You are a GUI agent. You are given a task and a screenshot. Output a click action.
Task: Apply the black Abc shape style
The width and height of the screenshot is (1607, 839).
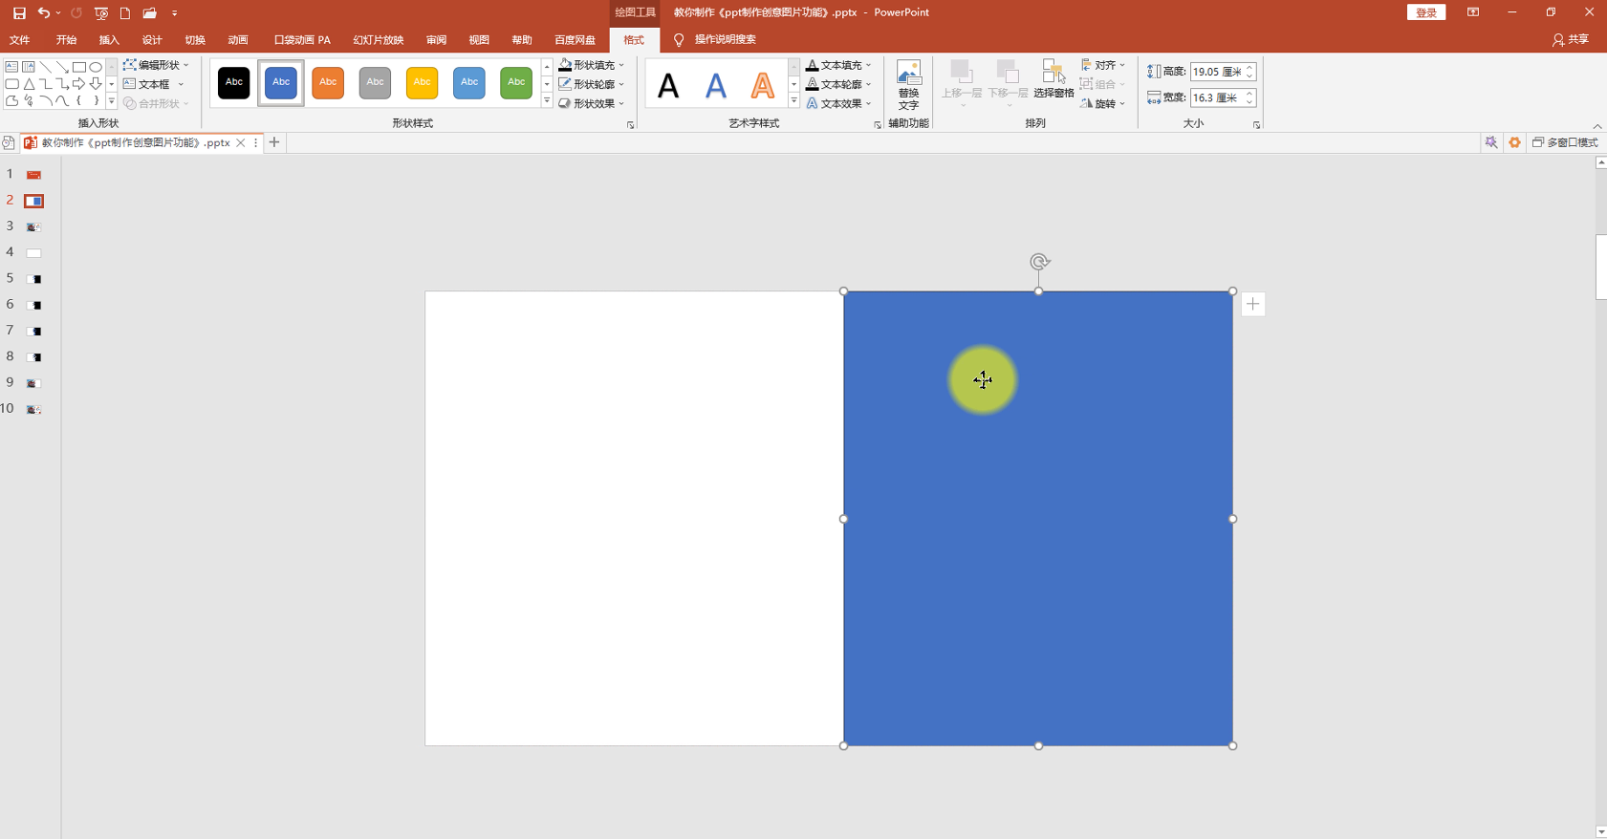point(234,82)
